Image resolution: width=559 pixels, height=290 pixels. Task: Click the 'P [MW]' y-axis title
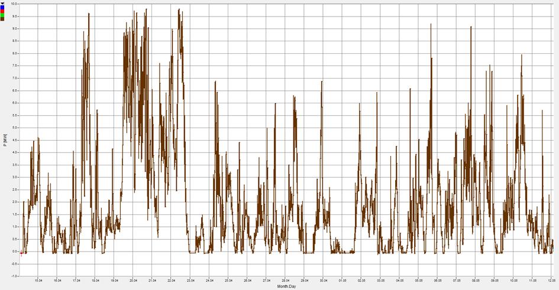tap(5, 140)
